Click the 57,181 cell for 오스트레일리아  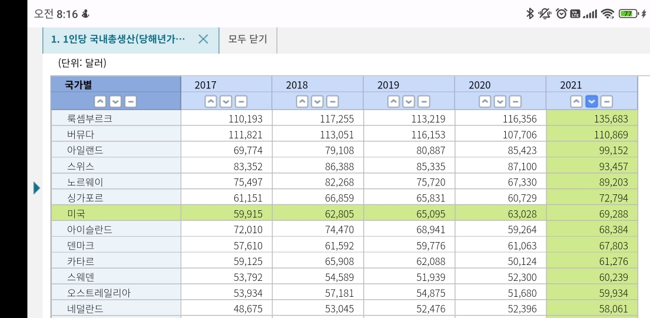click(x=317, y=293)
